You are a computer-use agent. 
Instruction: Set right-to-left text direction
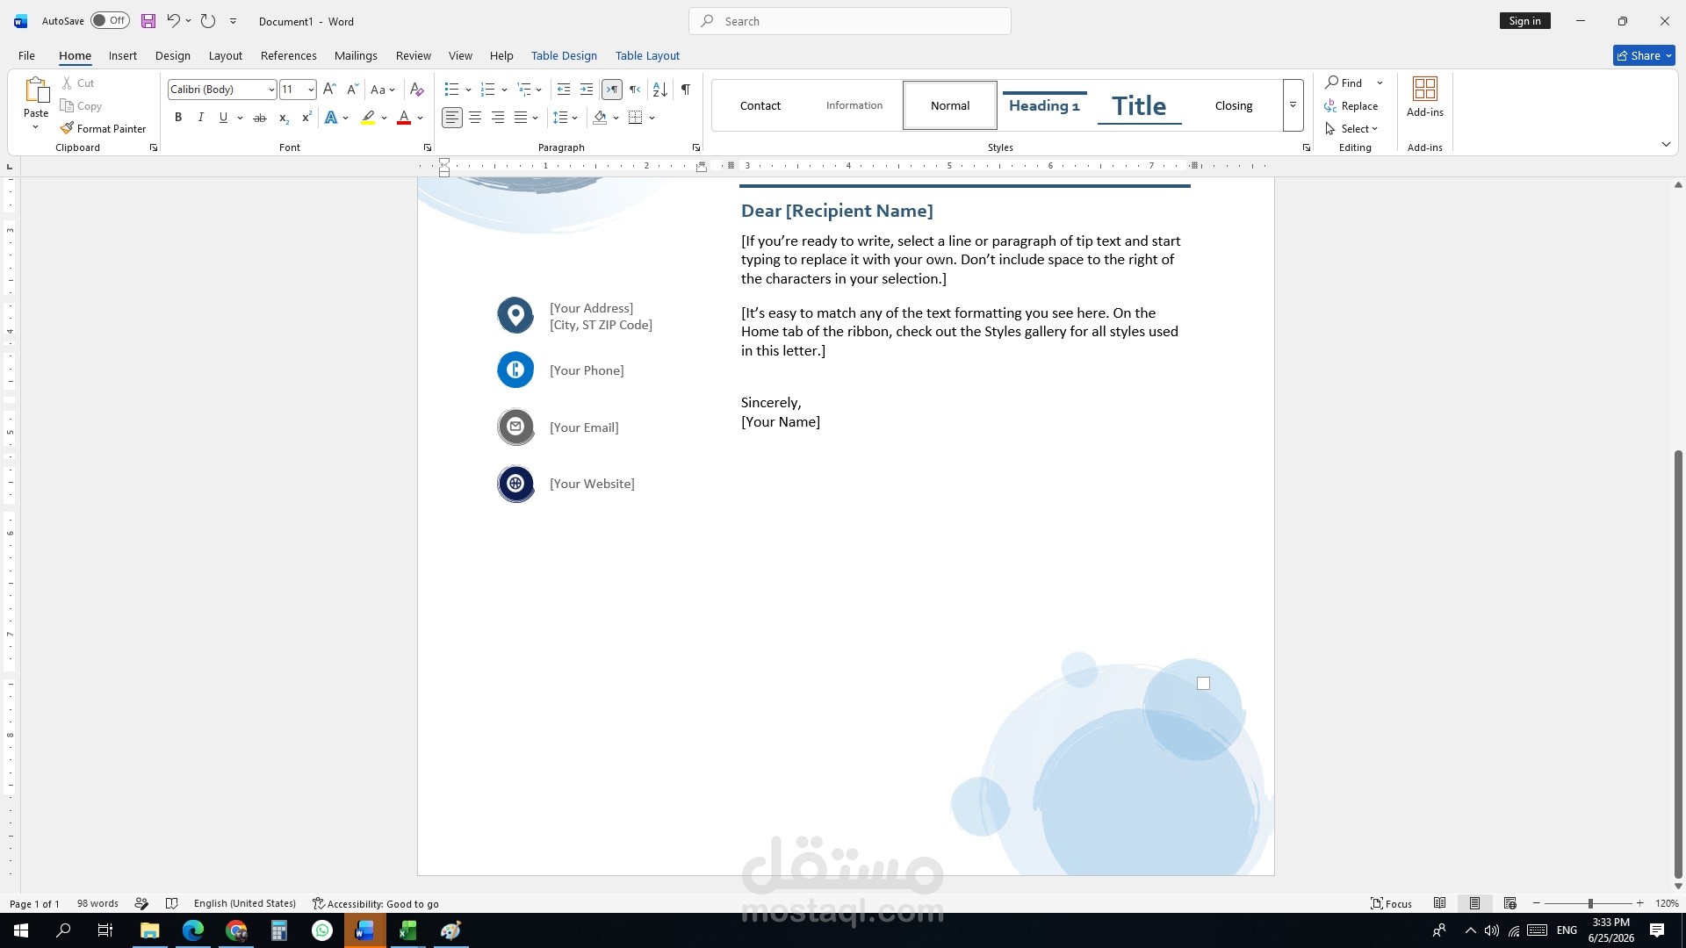[635, 90]
